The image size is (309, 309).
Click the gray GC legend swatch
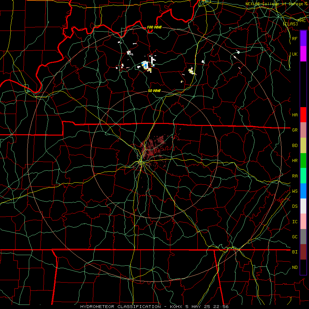(x=303, y=237)
